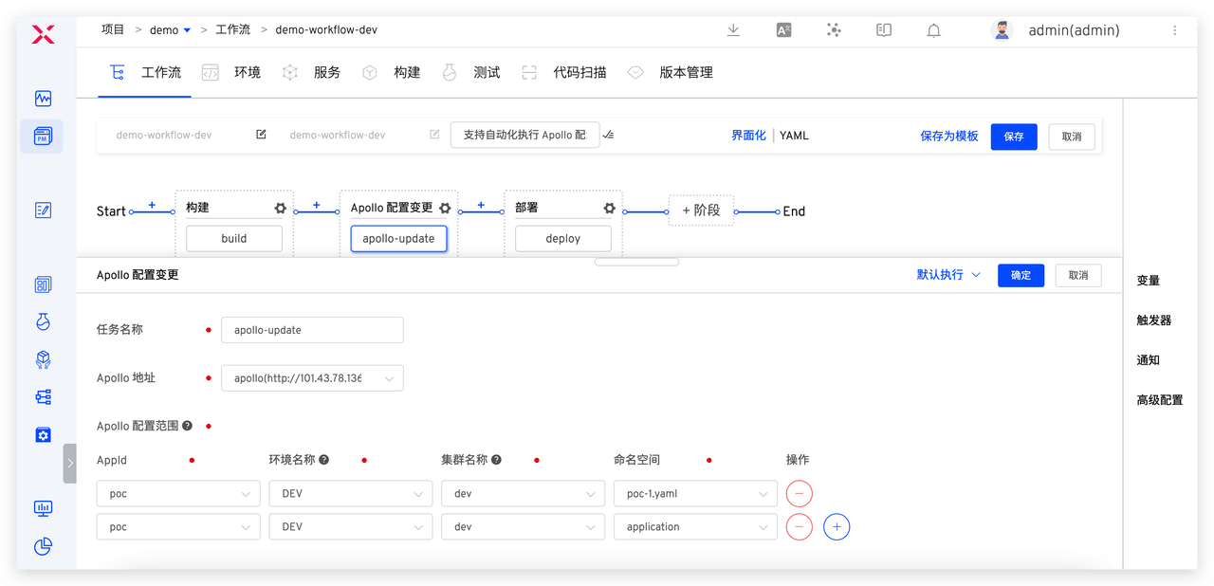Open the poc-1.yaml namespace dropdown

click(695, 493)
